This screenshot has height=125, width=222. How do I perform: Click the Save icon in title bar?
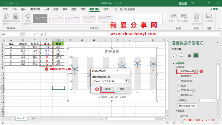pyautogui.click(x=5, y=3)
